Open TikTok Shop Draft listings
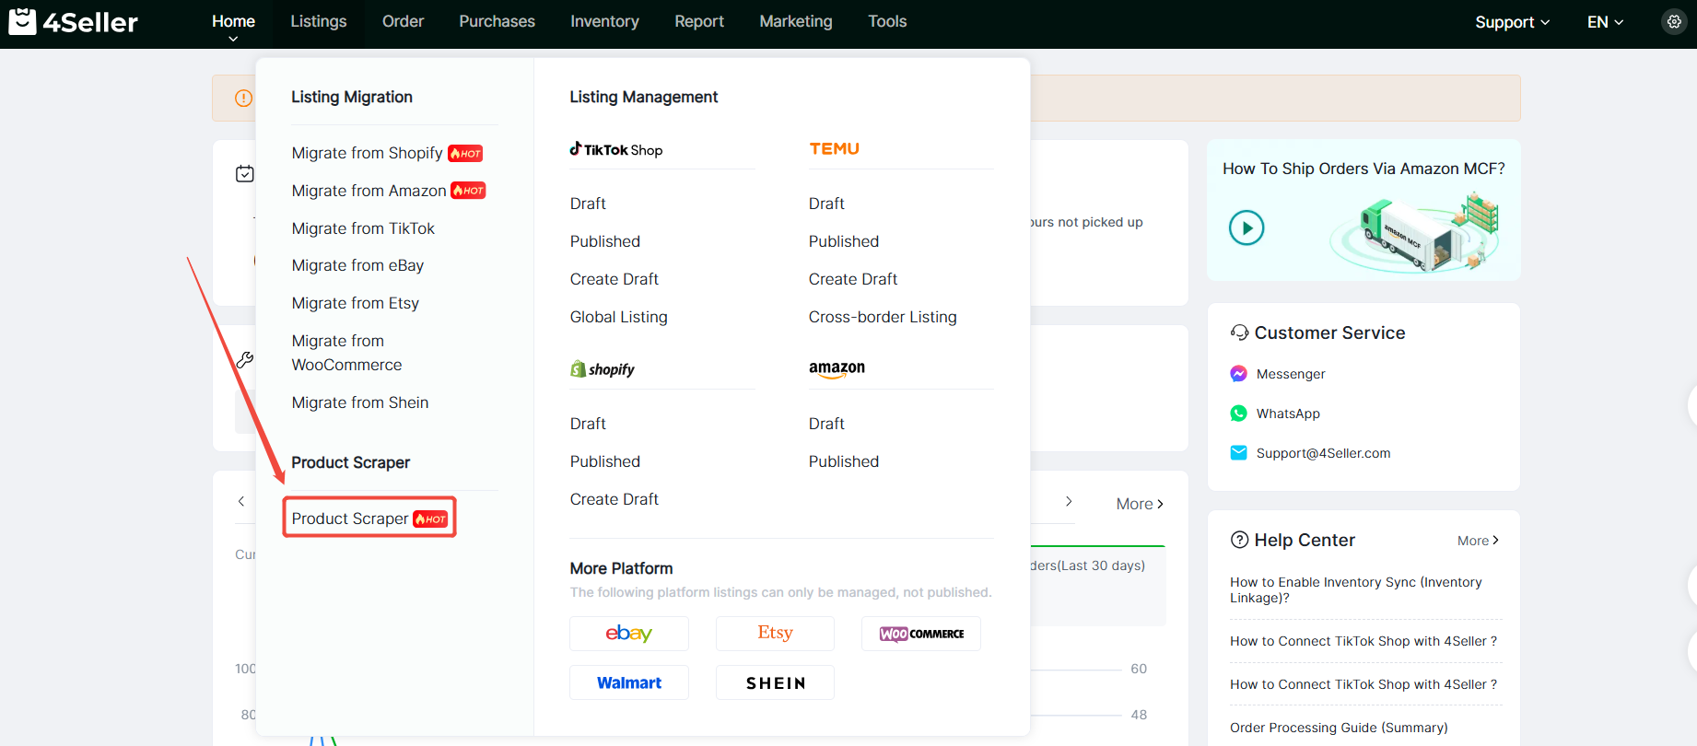Screen dimensions: 1697x746 pos(588,204)
